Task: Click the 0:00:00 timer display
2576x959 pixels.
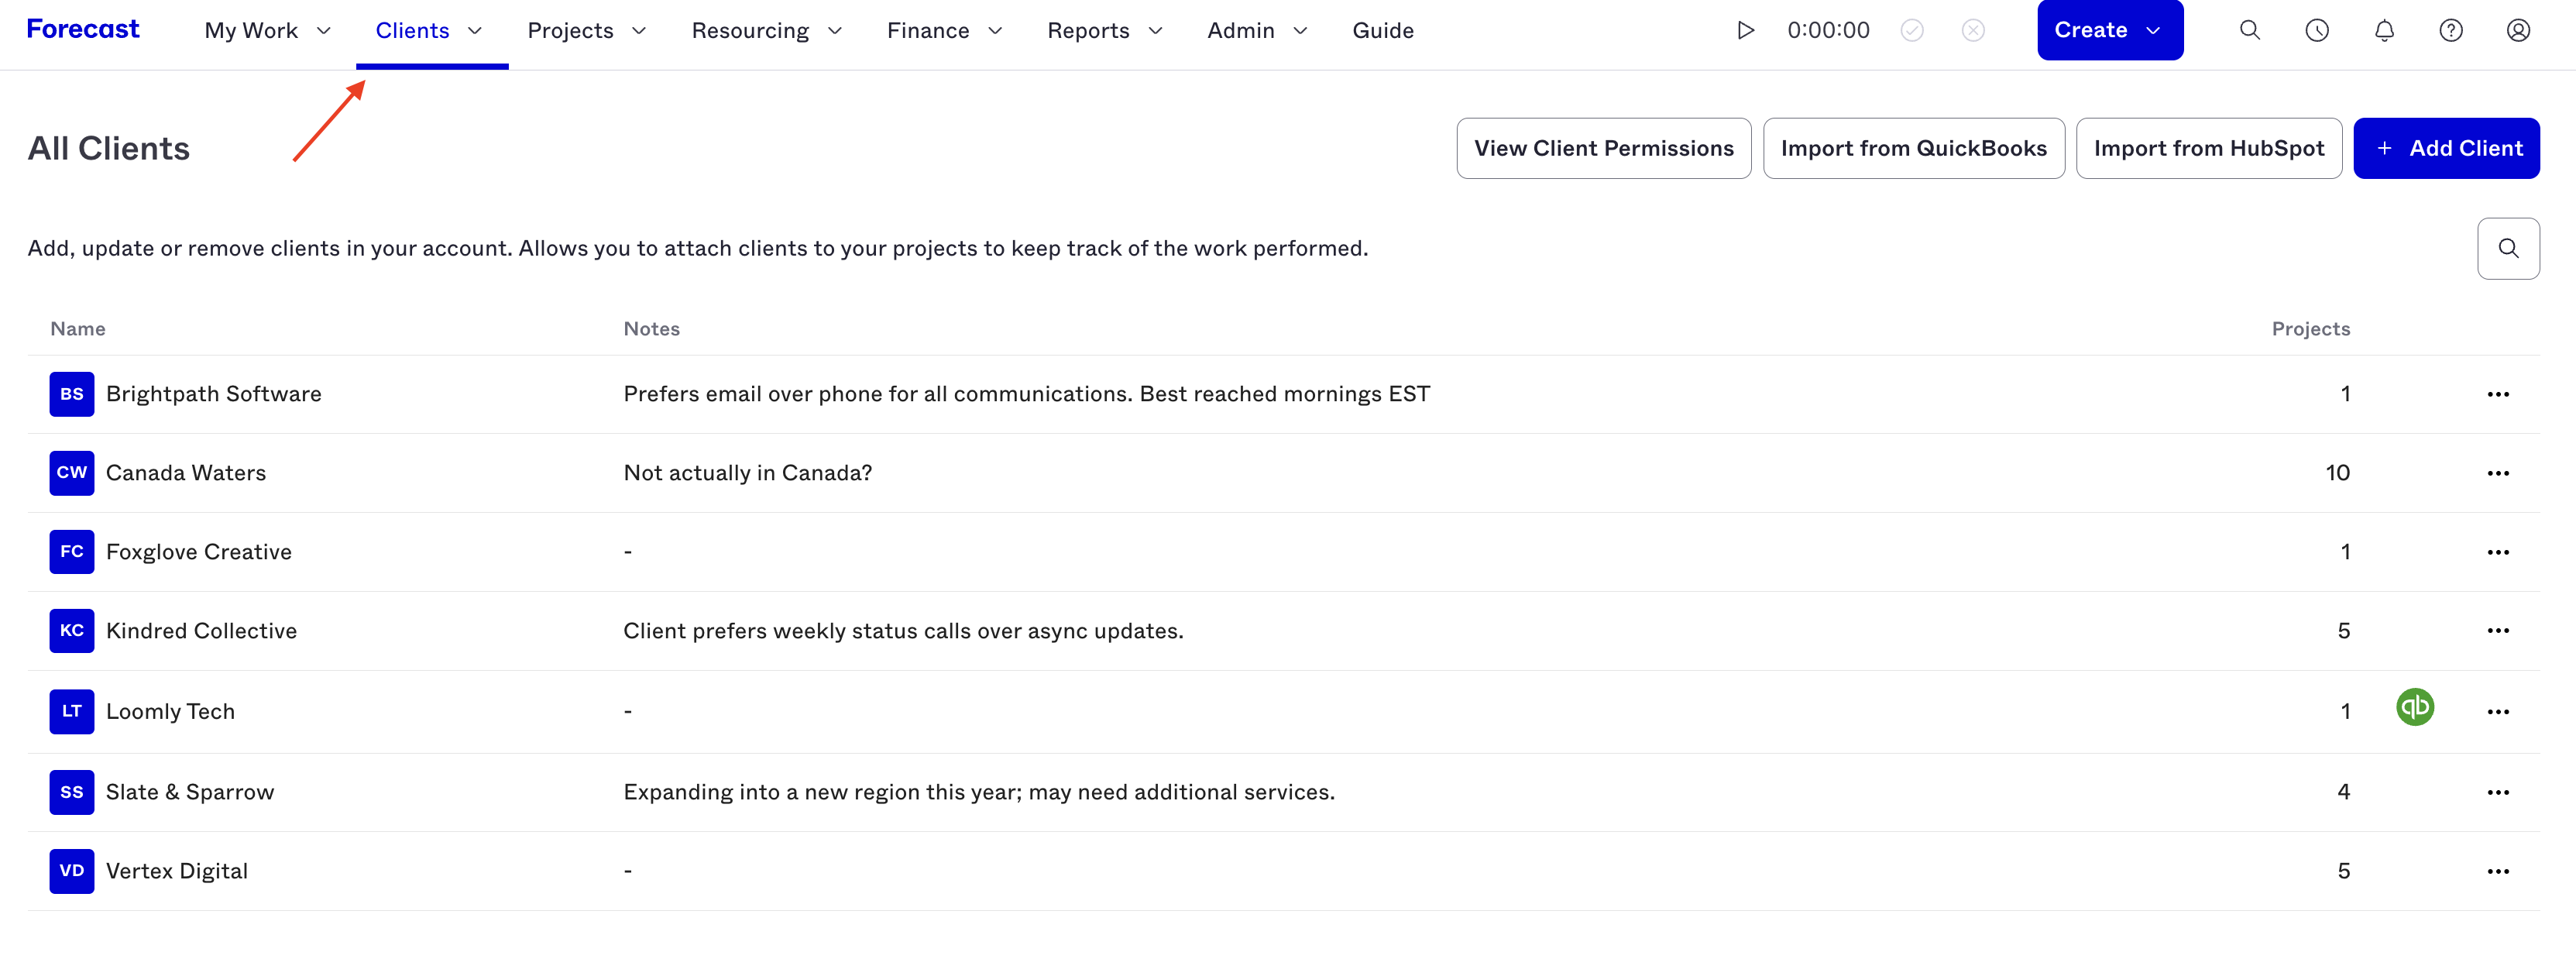Action: [1828, 30]
